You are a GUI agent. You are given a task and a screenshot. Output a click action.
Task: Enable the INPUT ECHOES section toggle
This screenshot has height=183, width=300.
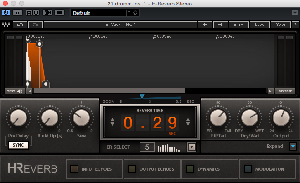pyautogui.click(x=74, y=169)
